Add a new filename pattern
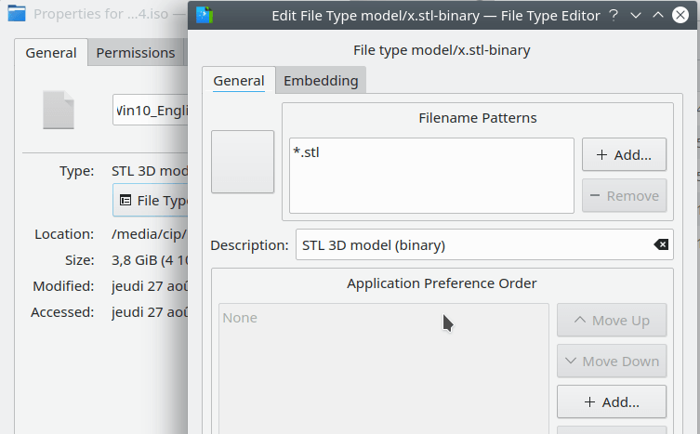The image size is (700, 434). (x=624, y=155)
